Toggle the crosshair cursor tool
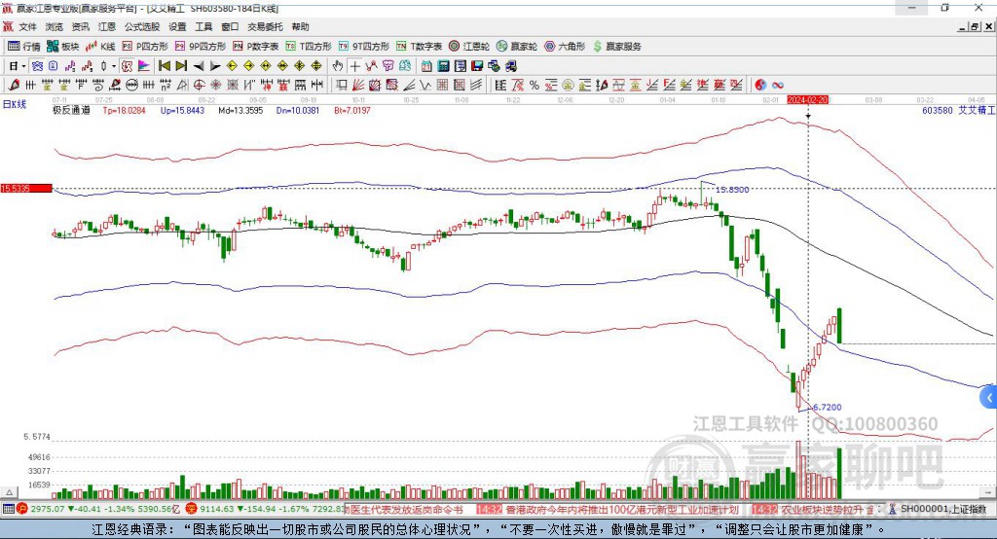Image resolution: width=997 pixels, height=539 pixels. coord(354,66)
